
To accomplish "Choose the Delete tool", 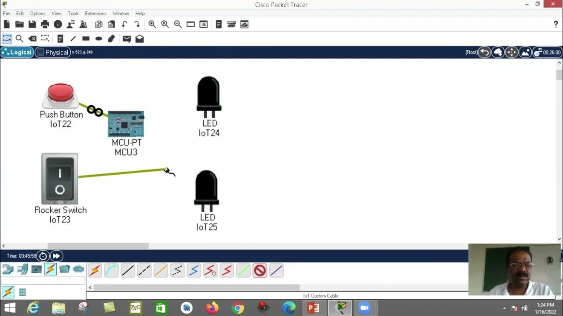I will pos(32,39).
